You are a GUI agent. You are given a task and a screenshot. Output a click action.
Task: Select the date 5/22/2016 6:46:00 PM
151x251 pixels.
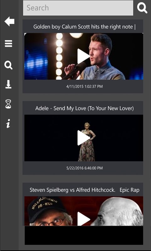[84, 168]
